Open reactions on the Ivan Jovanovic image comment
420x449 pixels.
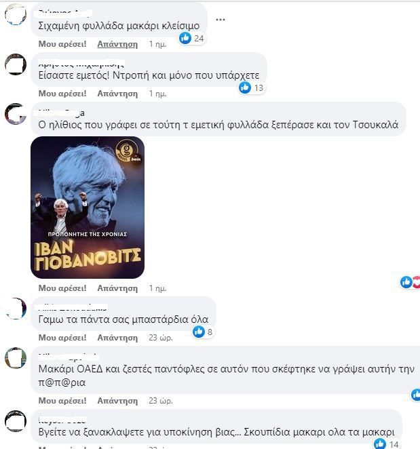tap(410, 282)
